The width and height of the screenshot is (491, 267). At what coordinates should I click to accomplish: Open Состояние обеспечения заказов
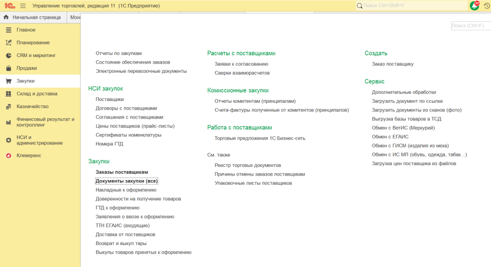click(133, 62)
